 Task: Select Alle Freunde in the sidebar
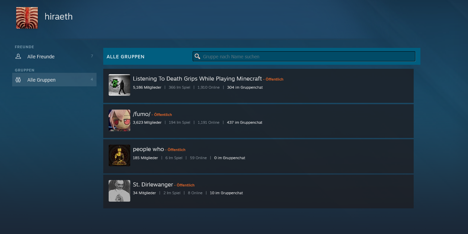pyautogui.click(x=41, y=57)
